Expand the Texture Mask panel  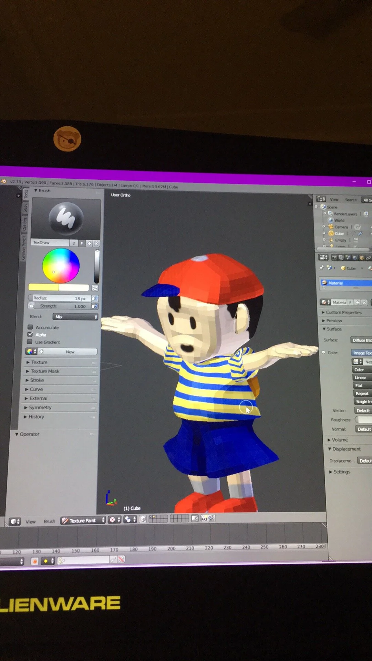61,371
